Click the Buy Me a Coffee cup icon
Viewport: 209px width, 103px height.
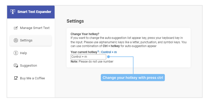[16, 78]
